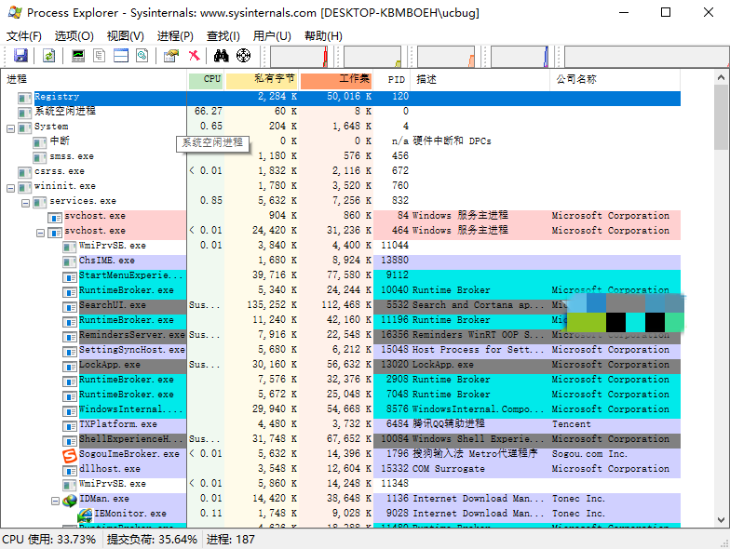Viewport: 730px width, 549px height.
Task: Click the red X Kill Process icon
Action: coord(194,56)
